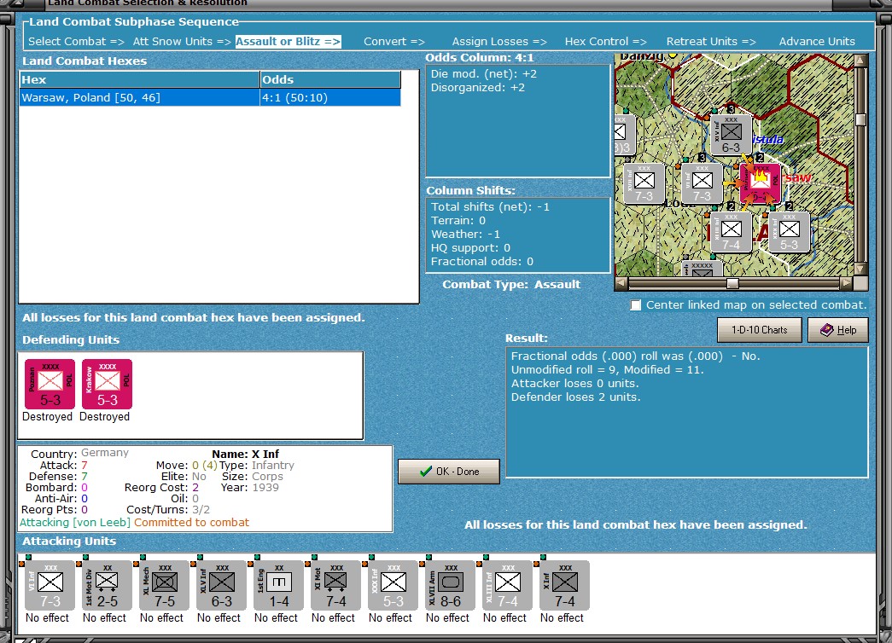Select the XI Mot 7-4 attacking unit
The width and height of the screenshot is (892, 643).
click(336, 586)
